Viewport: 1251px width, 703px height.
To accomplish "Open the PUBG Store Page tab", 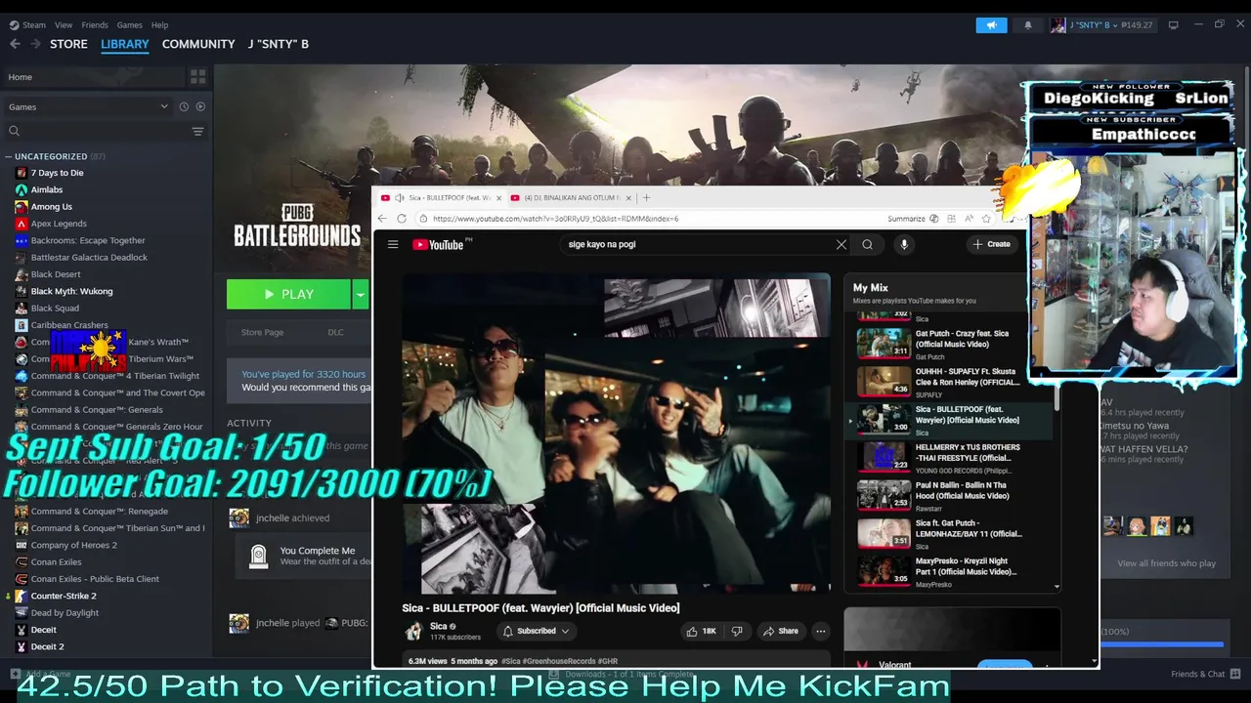I will (x=262, y=332).
